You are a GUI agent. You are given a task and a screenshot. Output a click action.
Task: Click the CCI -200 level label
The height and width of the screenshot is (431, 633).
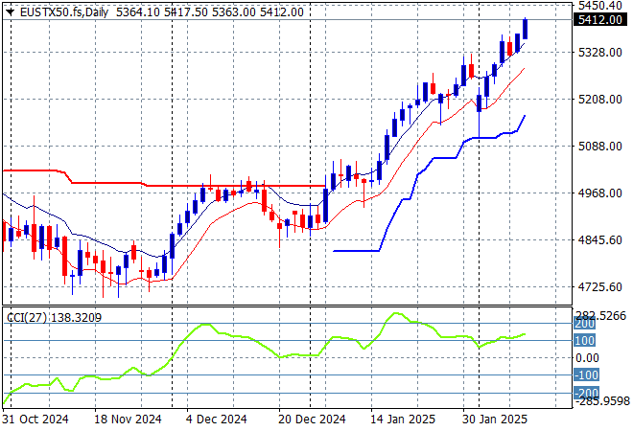click(586, 392)
